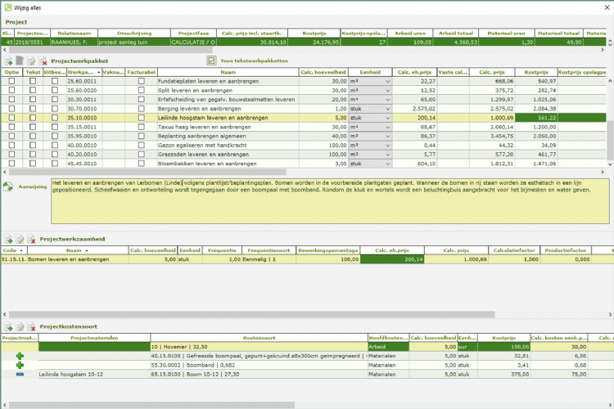The width and height of the screenshot is (614, 409).
Task: Click green plus icon beside Gefreesde boompaal
Action: pyautogui.click(x=19, y=356)
